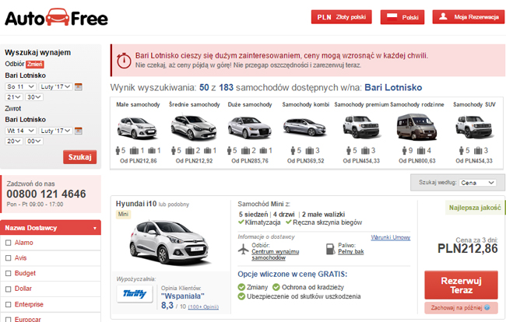Screen dimensions: 506x322
Task: Select the Małe samochody car thumbnail
Action: 138,128
